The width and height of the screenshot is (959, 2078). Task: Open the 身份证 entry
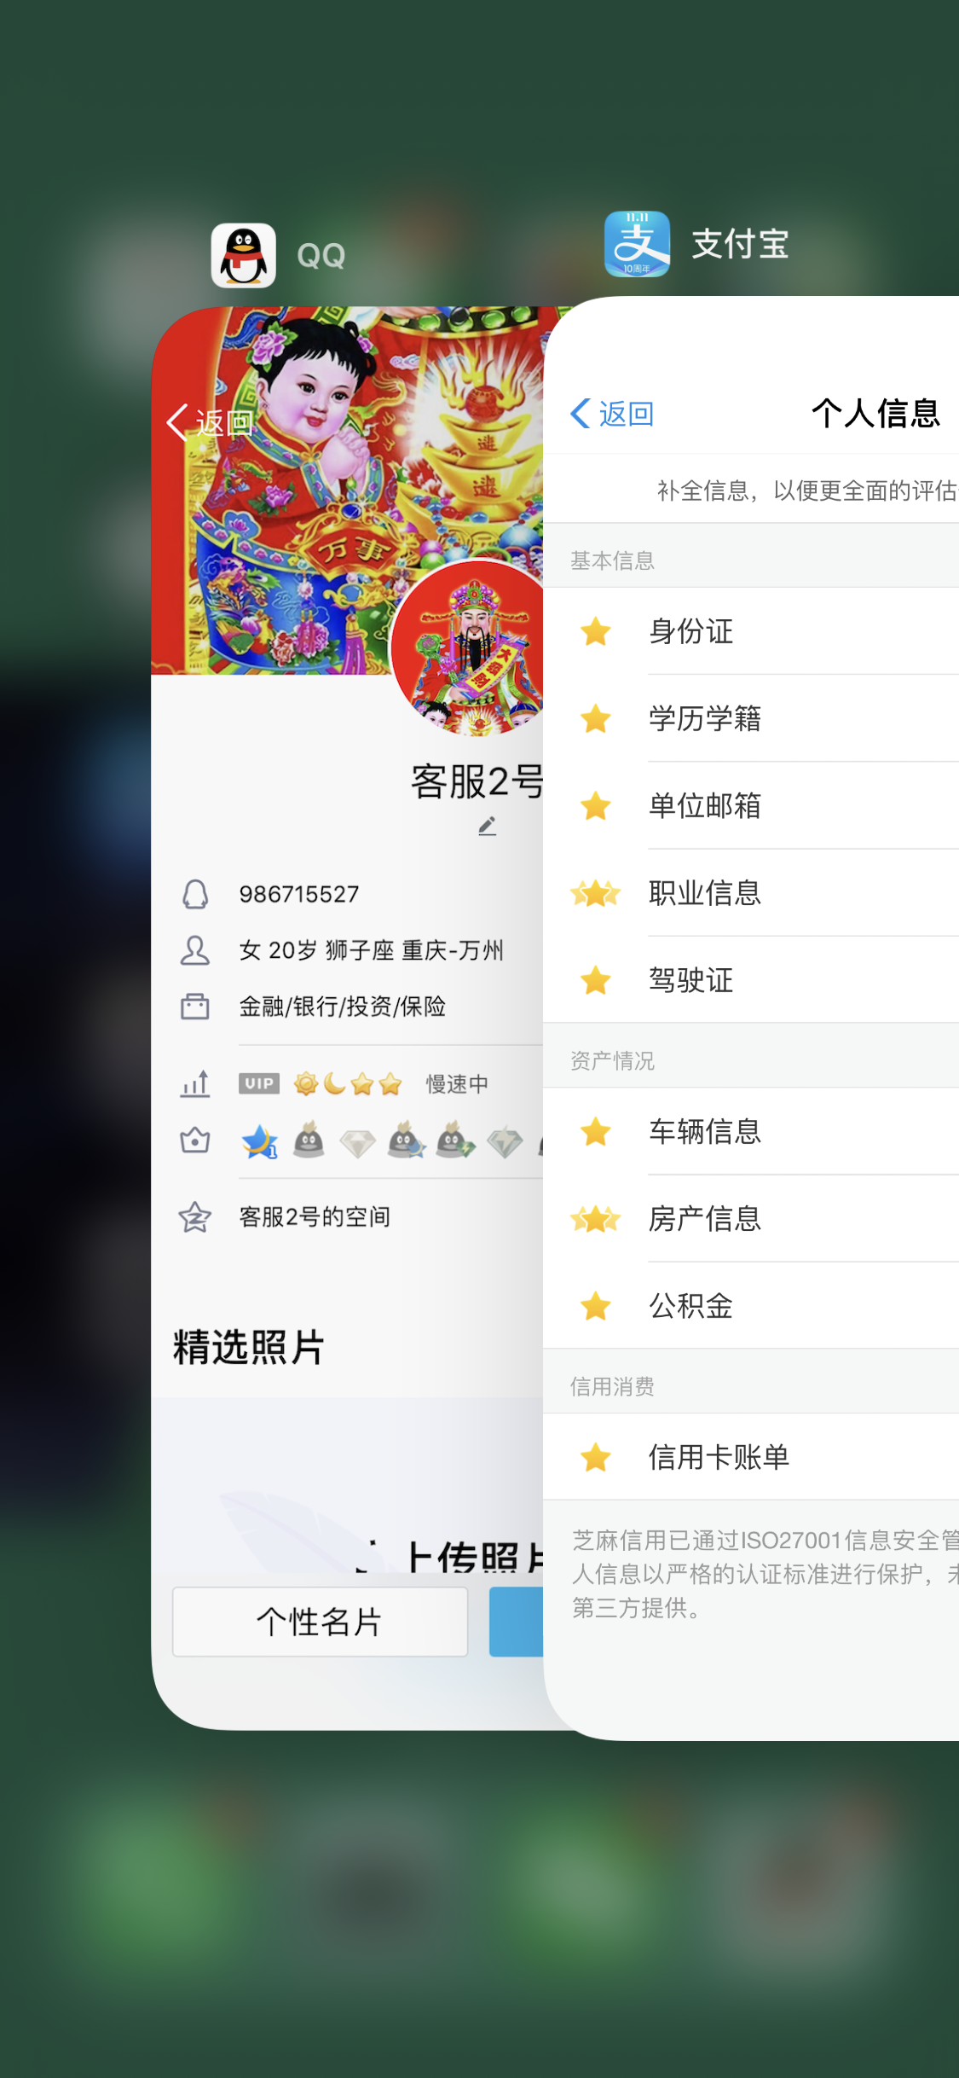[751, 631]
